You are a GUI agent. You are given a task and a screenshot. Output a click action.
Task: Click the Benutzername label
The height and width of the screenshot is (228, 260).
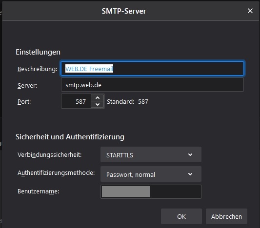[39, 191]
